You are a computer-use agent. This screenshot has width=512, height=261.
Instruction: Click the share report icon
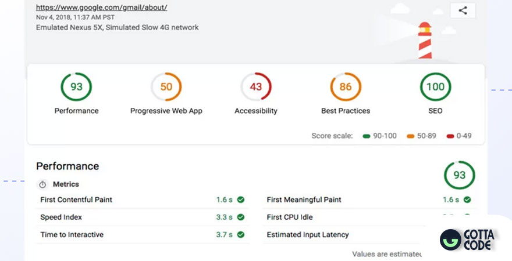463,10
